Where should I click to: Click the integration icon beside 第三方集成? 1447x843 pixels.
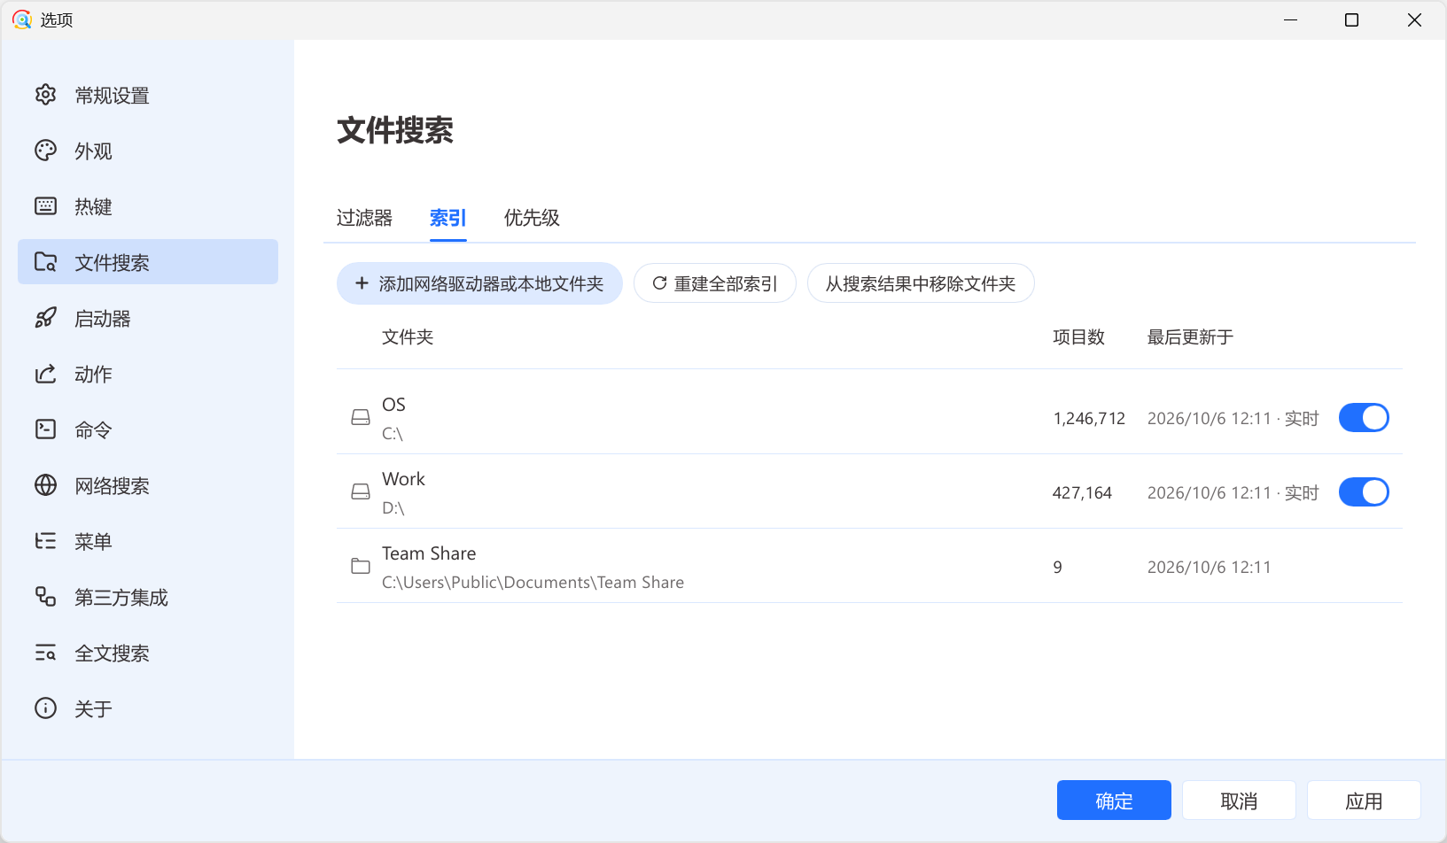click(45, 597)
